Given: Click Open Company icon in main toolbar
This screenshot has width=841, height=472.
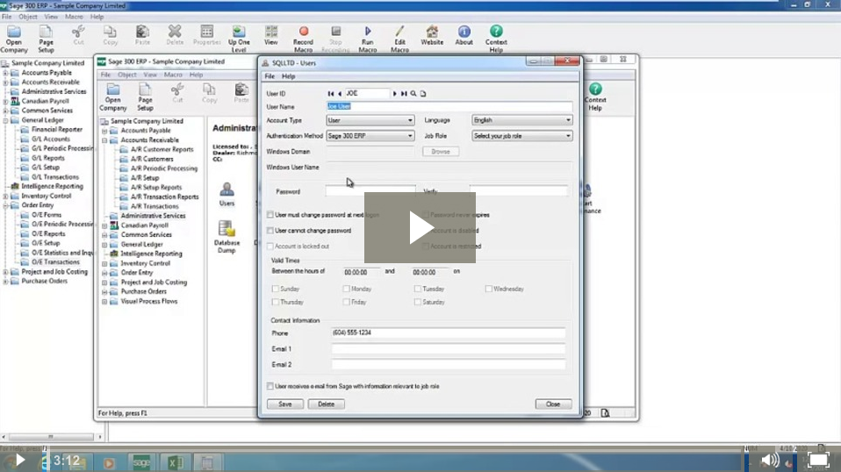Looking at the screenshot, I should 14,39.
